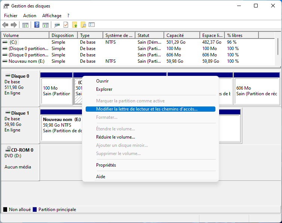Screen dimensions: 282x223
Task: Select the 'Nouveau nom (E:)' volume row
Action: point(26,61)
